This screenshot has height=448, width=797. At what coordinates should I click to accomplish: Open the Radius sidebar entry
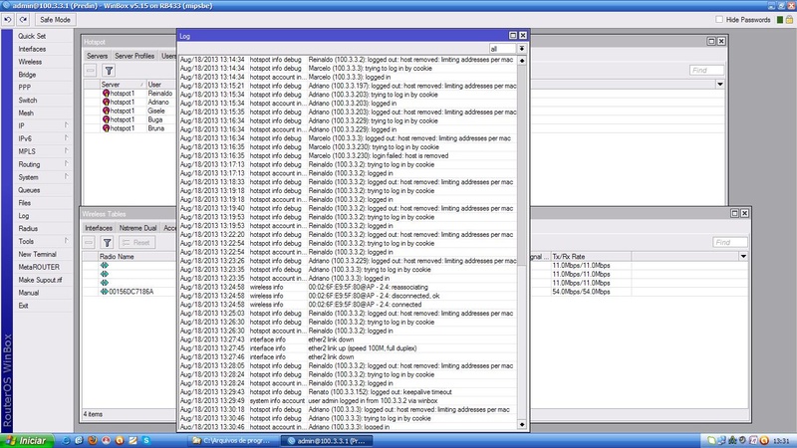28,229
